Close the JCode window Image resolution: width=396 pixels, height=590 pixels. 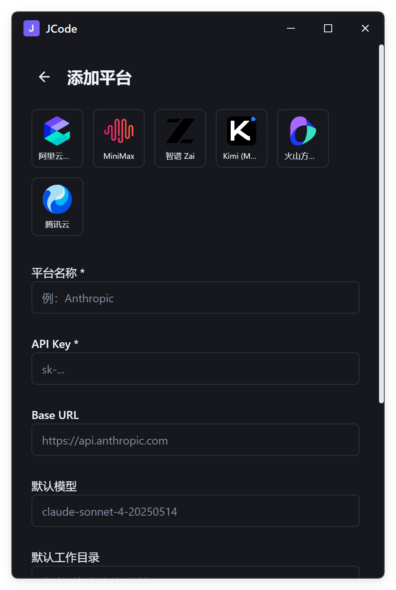coord(365,28)
